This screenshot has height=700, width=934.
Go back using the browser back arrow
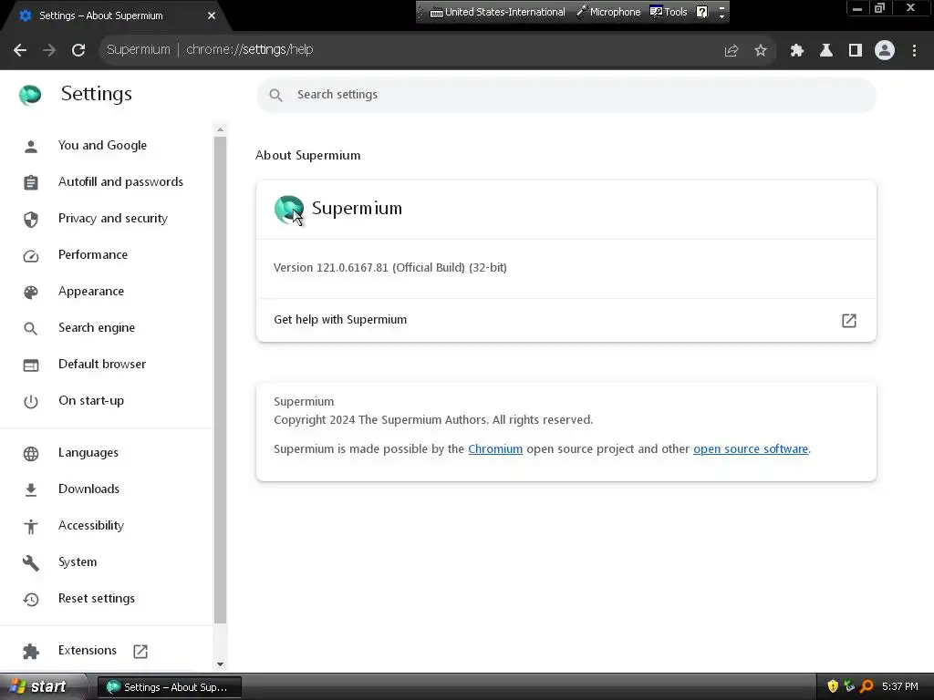click(x=20, y=50)
